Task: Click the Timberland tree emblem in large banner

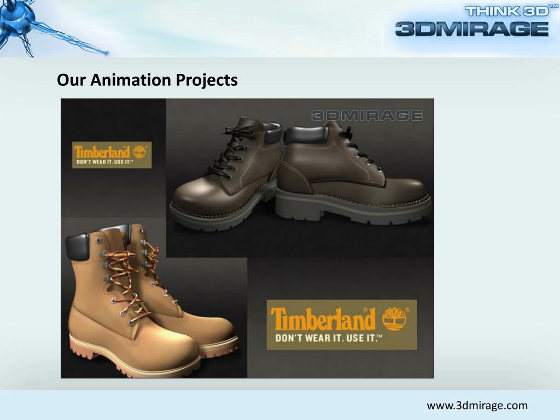Action: (x=395, y=319)
